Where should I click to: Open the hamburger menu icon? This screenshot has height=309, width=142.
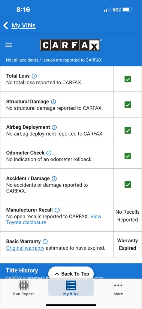pos(9,45)
